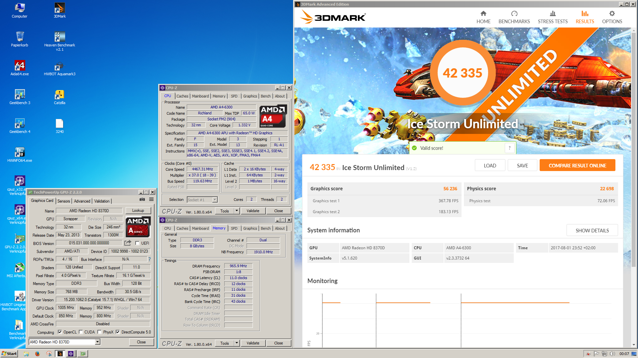Click the Action Center flag tray icon
This screenshot has width=638, height=358.
pyautogui.click(x=596, y=354)
